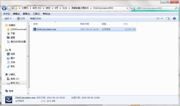This screenshot has width=180, height=106.
Task: Open the 音乐 library
Action: point(13,66)
